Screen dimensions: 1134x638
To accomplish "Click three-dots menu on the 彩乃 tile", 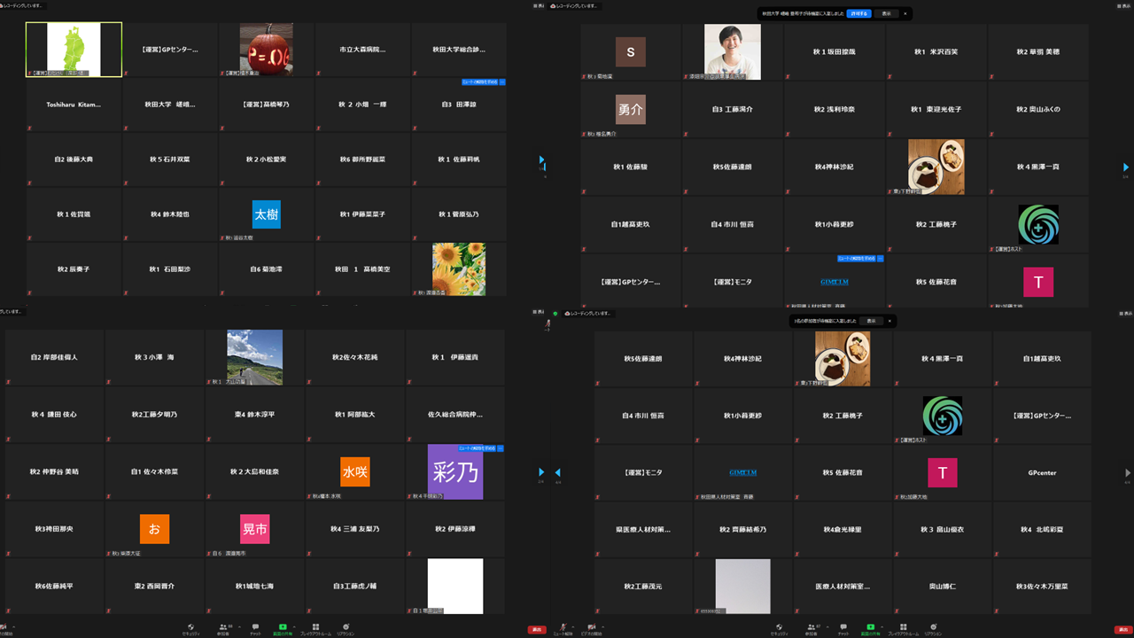I will click(x=501, y=449).
